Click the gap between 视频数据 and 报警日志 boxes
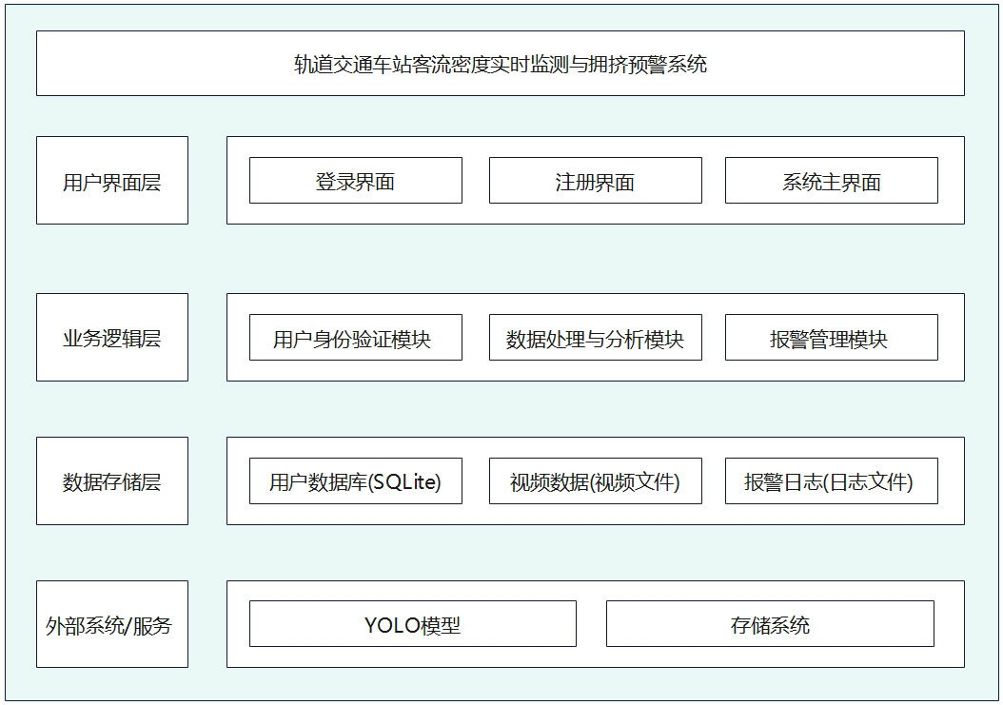Viewport: 1003px width, 705px height. click(x=714, y=481)
